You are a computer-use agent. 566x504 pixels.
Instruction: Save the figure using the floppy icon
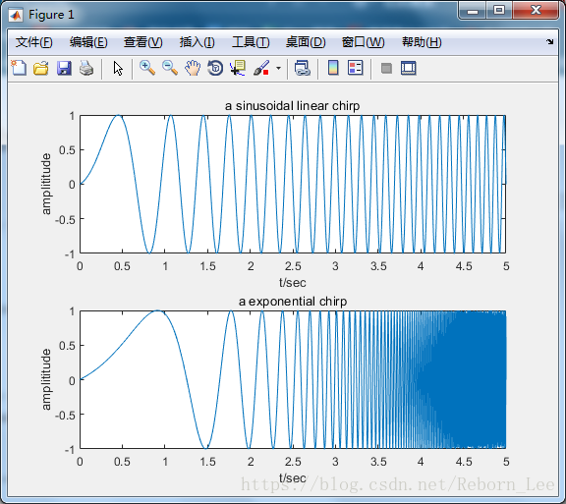pos(64,68)
